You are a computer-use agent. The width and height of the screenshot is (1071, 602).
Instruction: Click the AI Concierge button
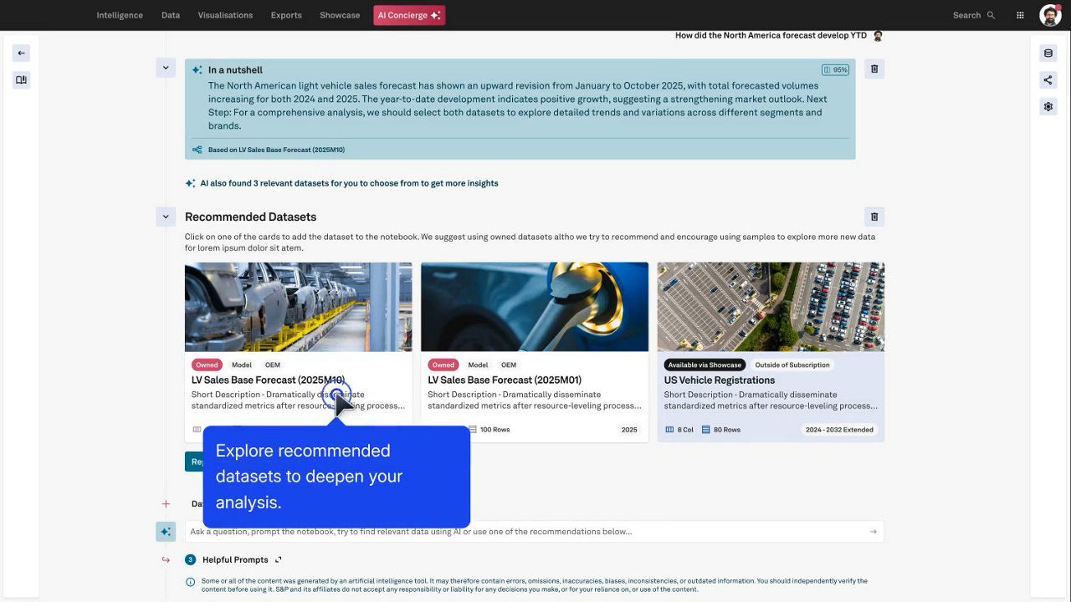[409, 15]
